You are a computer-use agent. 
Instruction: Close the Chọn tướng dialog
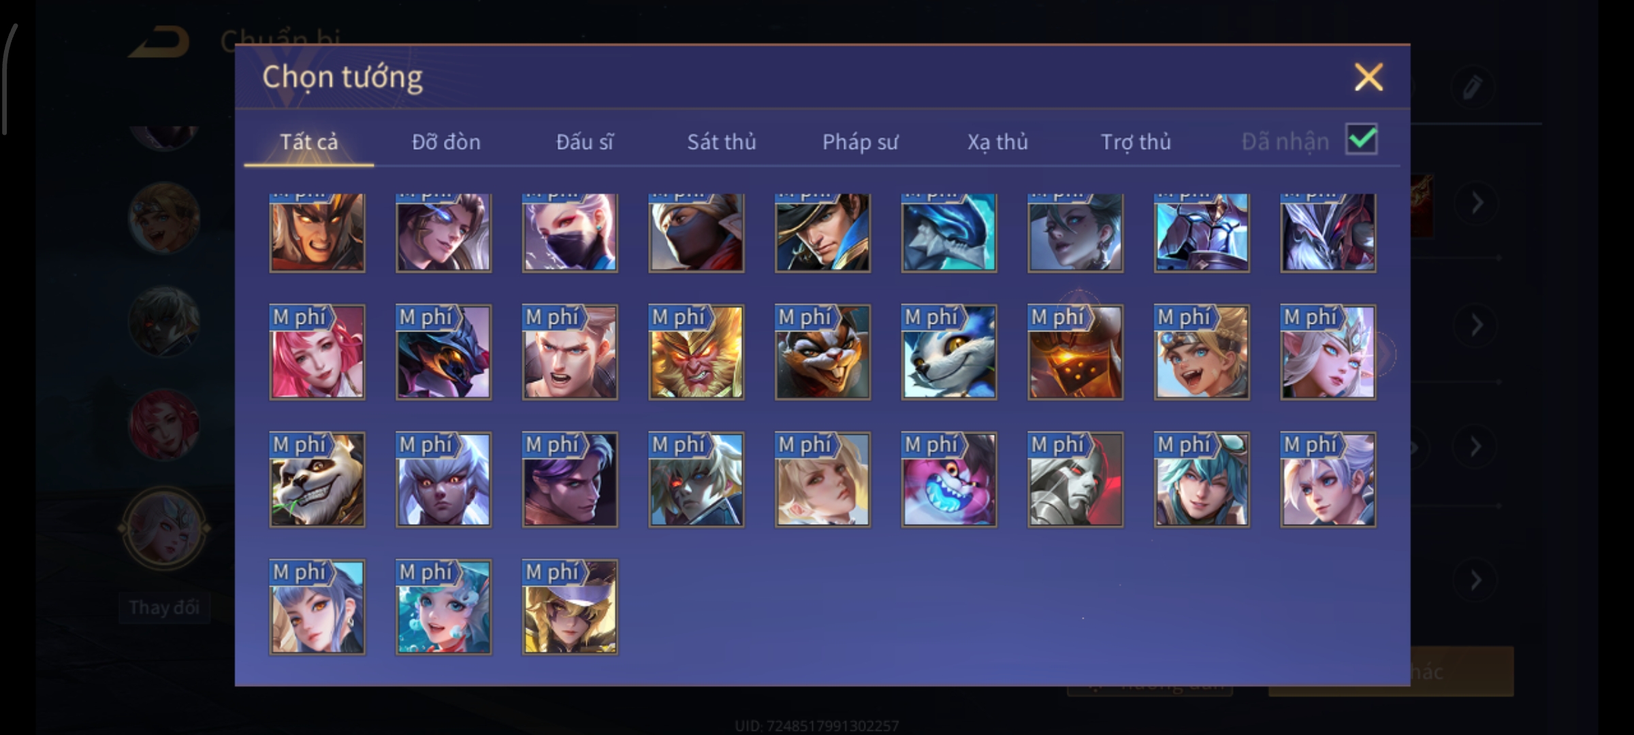[1368, 77]
